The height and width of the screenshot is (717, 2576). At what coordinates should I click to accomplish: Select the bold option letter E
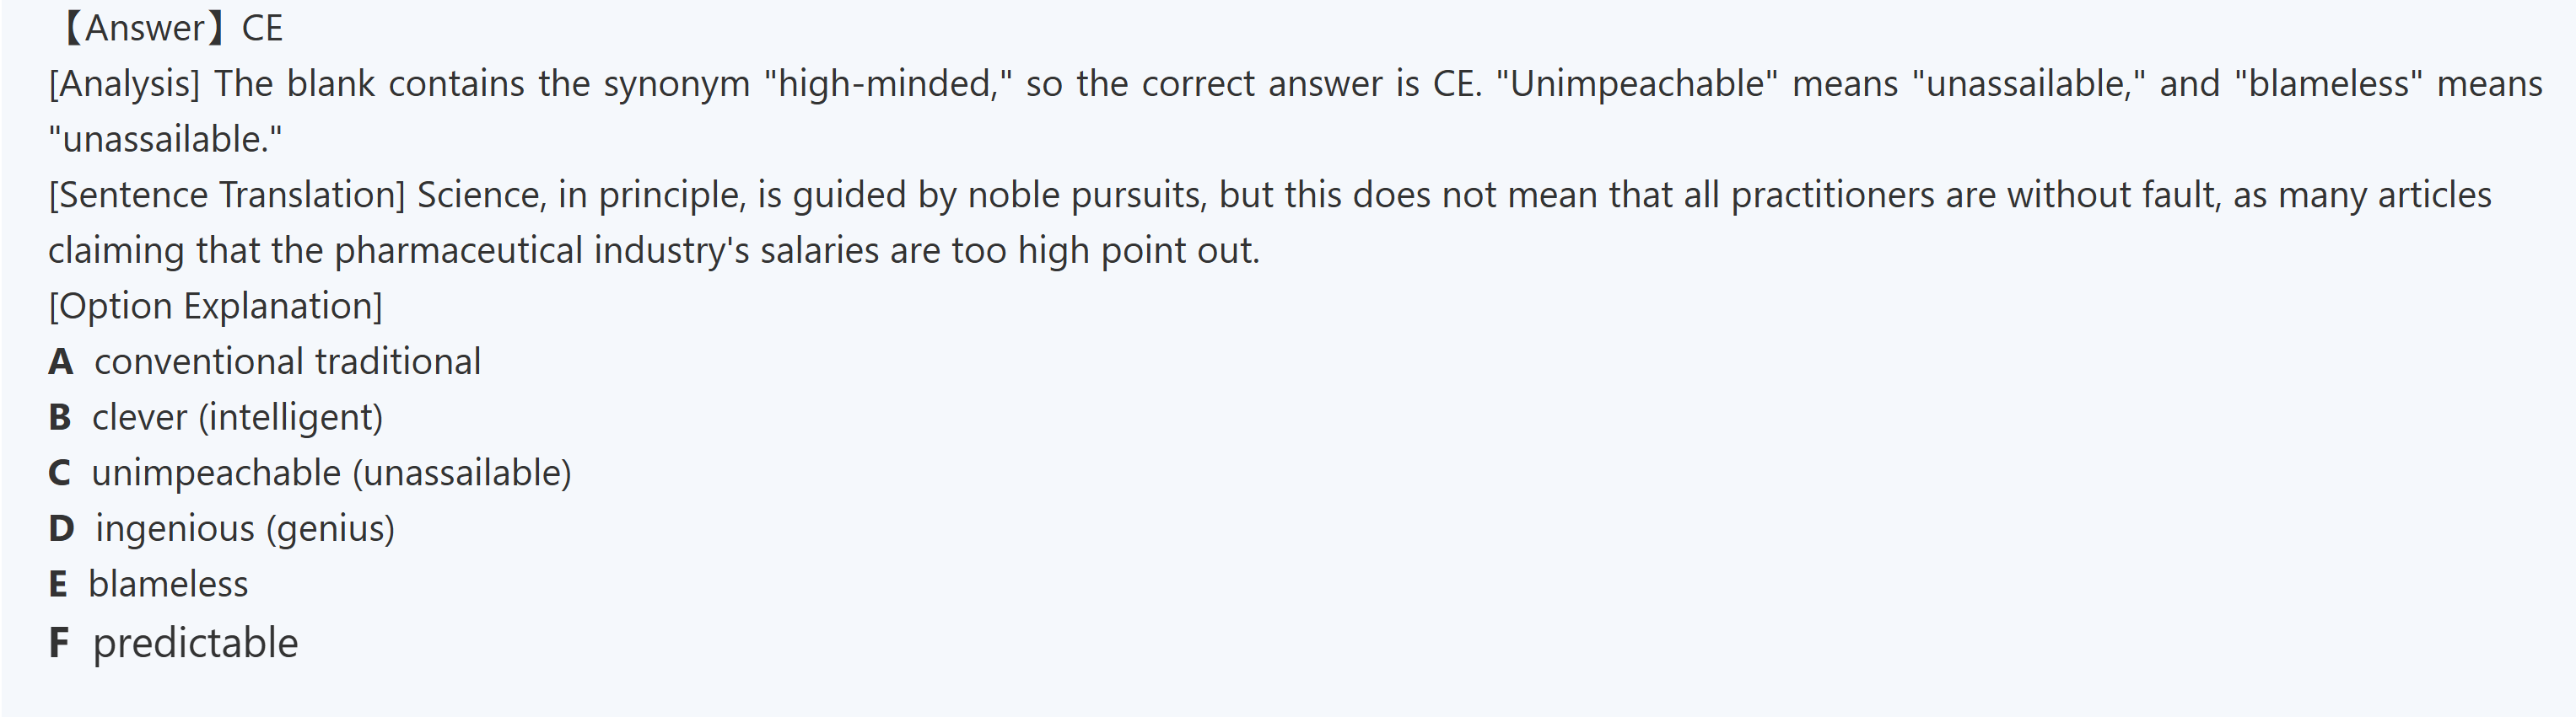[58, 584]
